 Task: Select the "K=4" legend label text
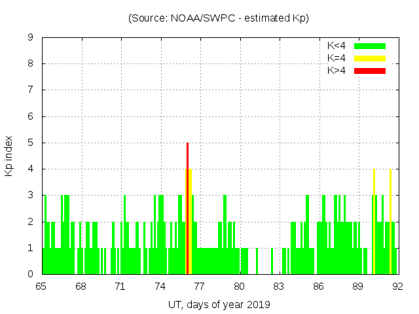(x=337, y=58)
